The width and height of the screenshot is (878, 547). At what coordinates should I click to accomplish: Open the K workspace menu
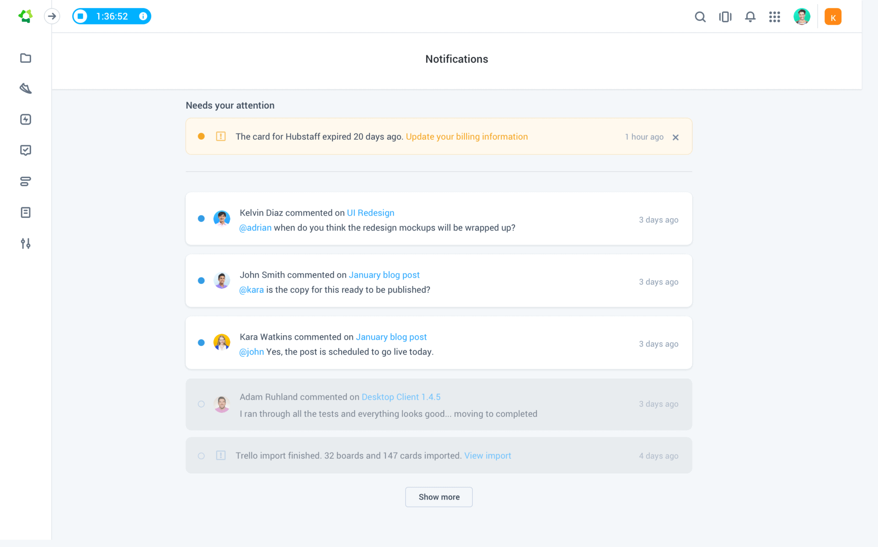coord(833,16)
